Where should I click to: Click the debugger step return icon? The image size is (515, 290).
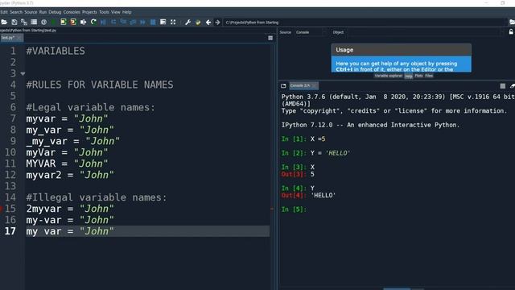point(133,22)
